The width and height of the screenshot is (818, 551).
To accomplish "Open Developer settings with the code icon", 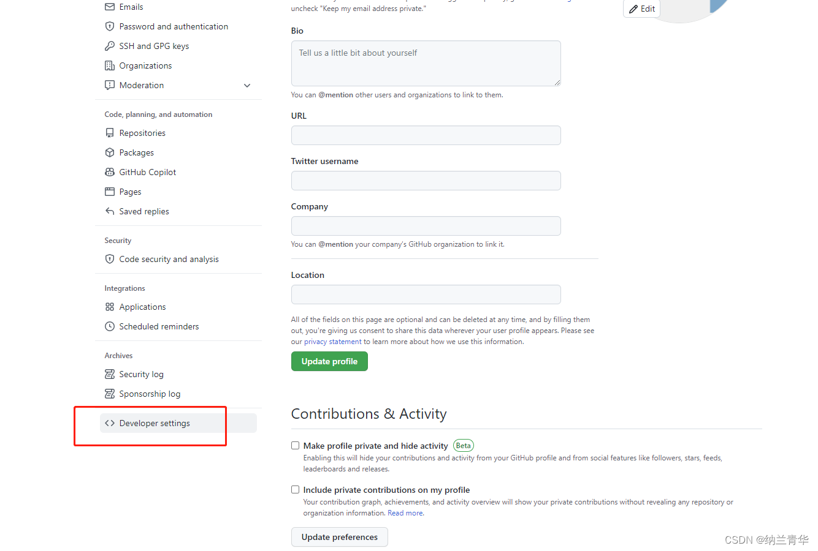I will [110, 423].
